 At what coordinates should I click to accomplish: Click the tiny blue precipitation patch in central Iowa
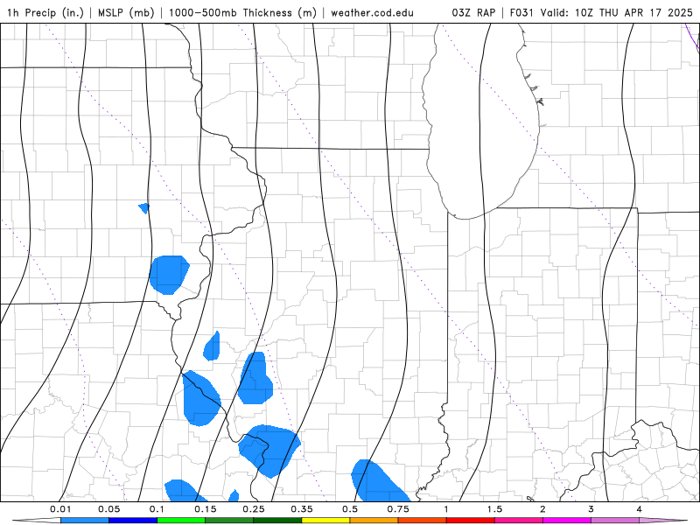tap(144, 208)
